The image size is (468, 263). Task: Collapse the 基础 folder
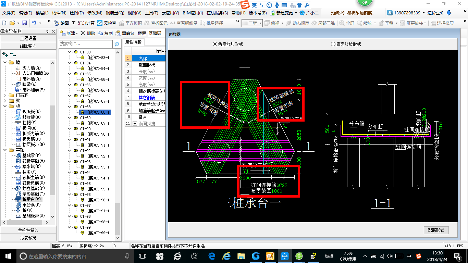(x=5, y=150)
